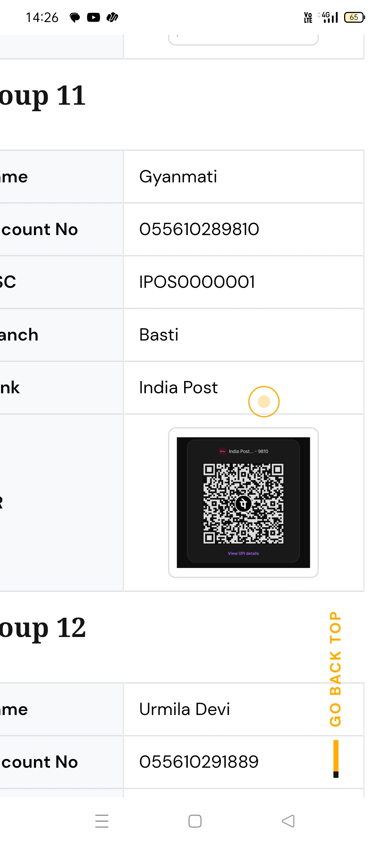Tap the India Post logo above QR
This screenshot has height=845, width=390.
coord(222,451)
